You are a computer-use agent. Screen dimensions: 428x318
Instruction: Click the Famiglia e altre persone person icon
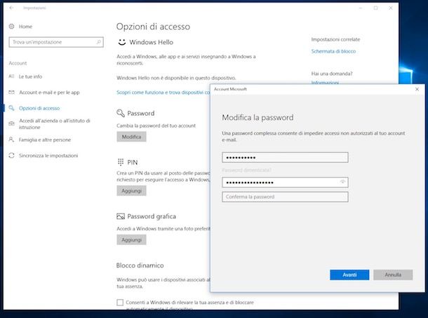[x=11, y=140]
